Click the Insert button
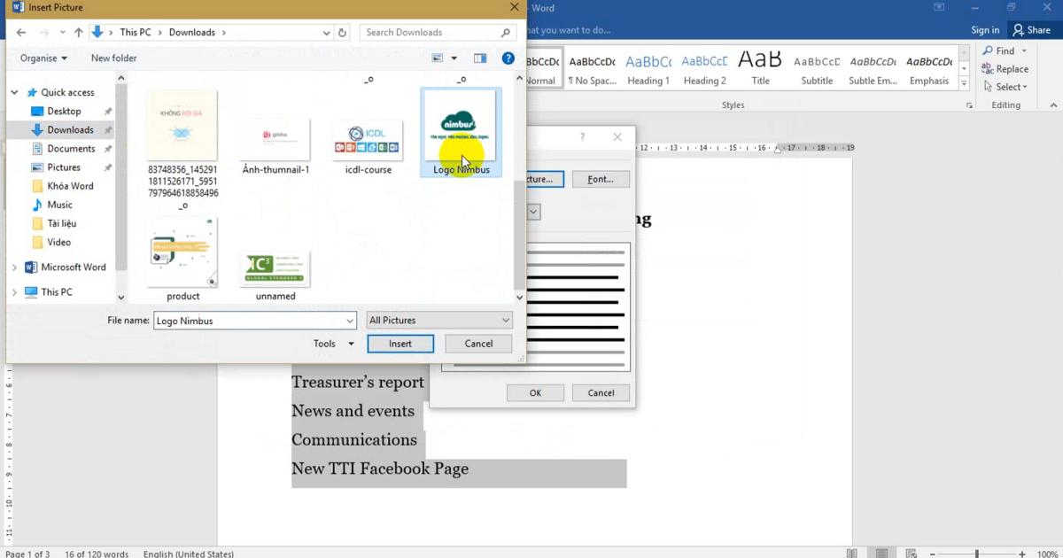 point(400,344)
